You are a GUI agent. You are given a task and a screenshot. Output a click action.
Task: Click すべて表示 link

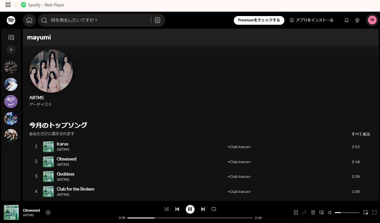click(x=361, y=134)
